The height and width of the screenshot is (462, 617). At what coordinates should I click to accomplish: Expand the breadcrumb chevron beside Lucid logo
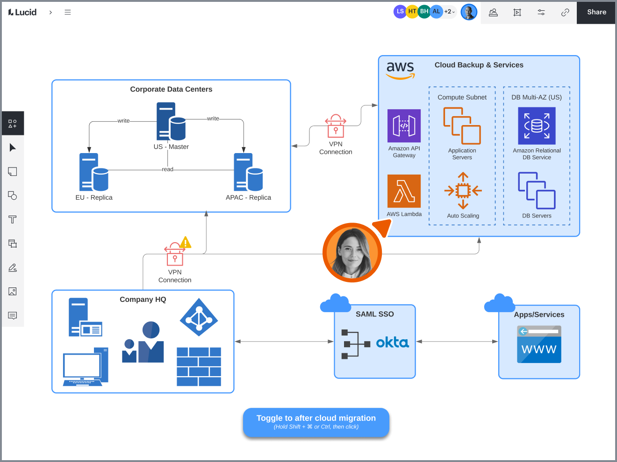point(50,12)
